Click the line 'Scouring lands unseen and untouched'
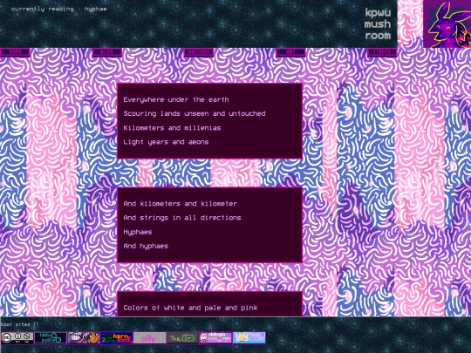 (x=195, y=114)
